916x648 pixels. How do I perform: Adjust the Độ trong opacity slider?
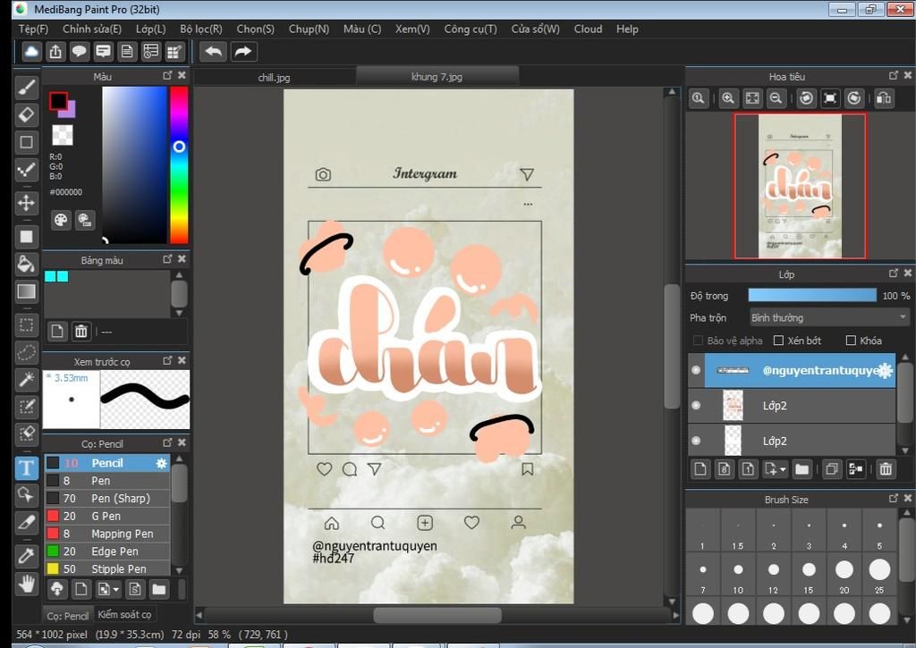(812, 296)
